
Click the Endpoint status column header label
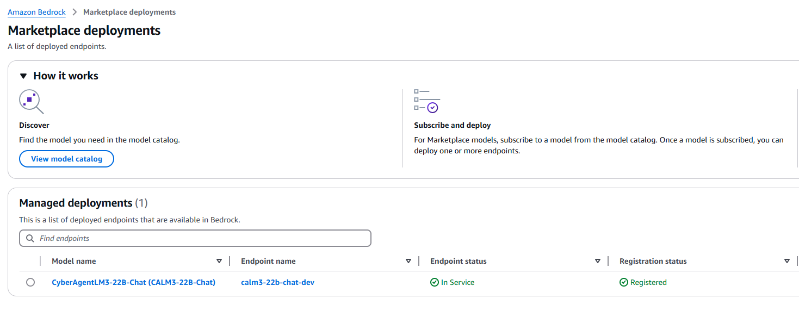(458, 261)
